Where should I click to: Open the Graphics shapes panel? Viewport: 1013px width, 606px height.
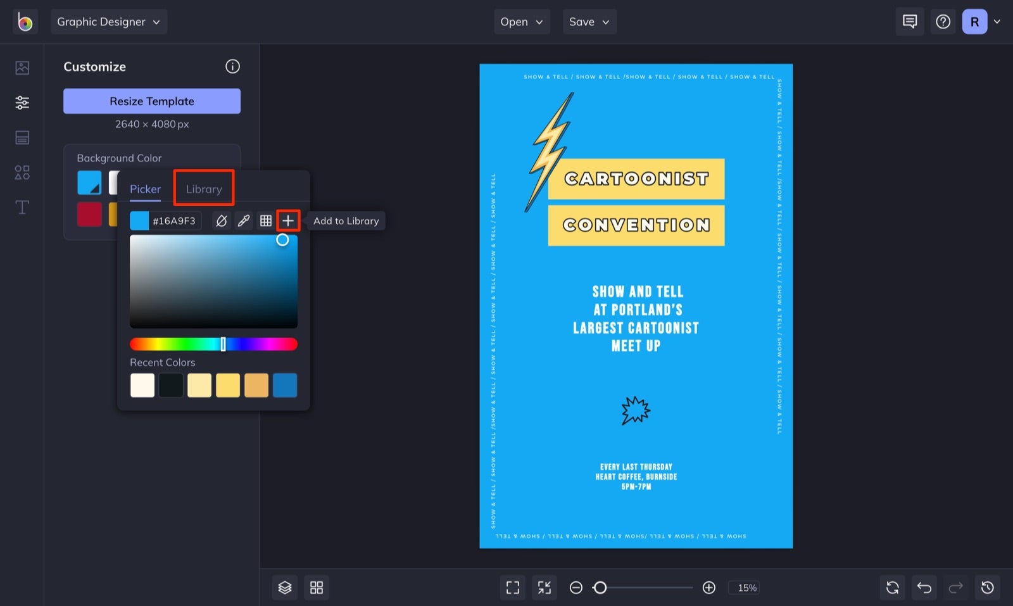coord(22,172)
